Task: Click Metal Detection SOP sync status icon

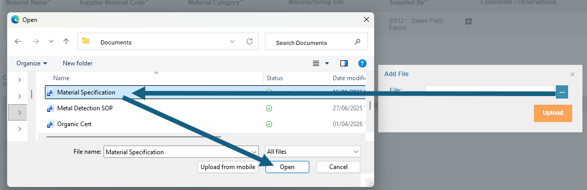Action: tap(269, 108)
